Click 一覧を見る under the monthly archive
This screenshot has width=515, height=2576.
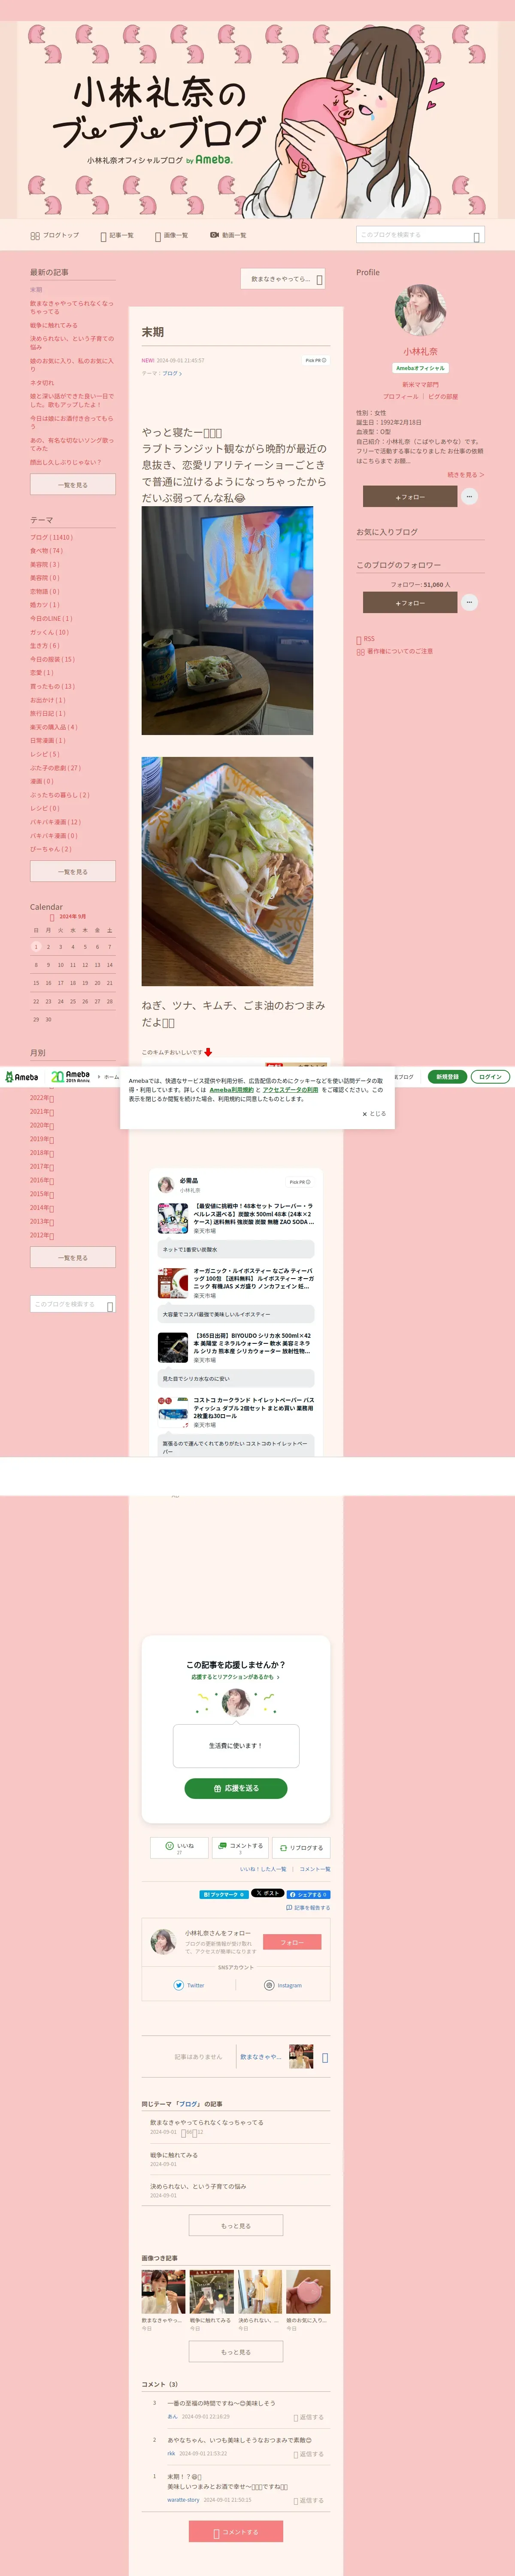[x=73, y=1257]
